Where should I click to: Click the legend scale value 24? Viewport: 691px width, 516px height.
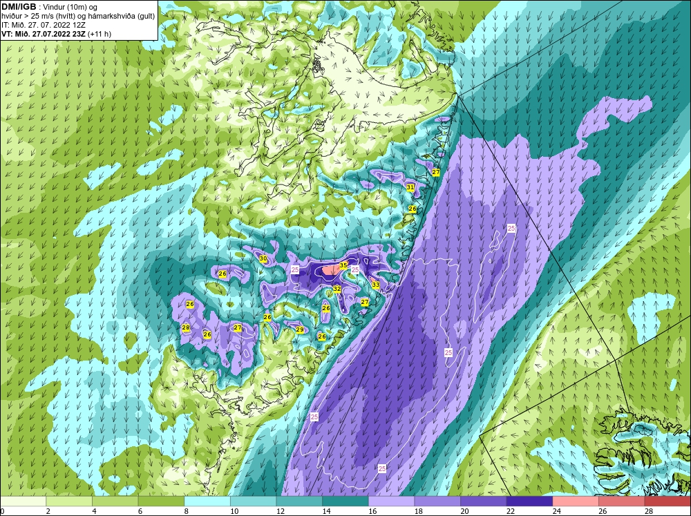[556, 511]
